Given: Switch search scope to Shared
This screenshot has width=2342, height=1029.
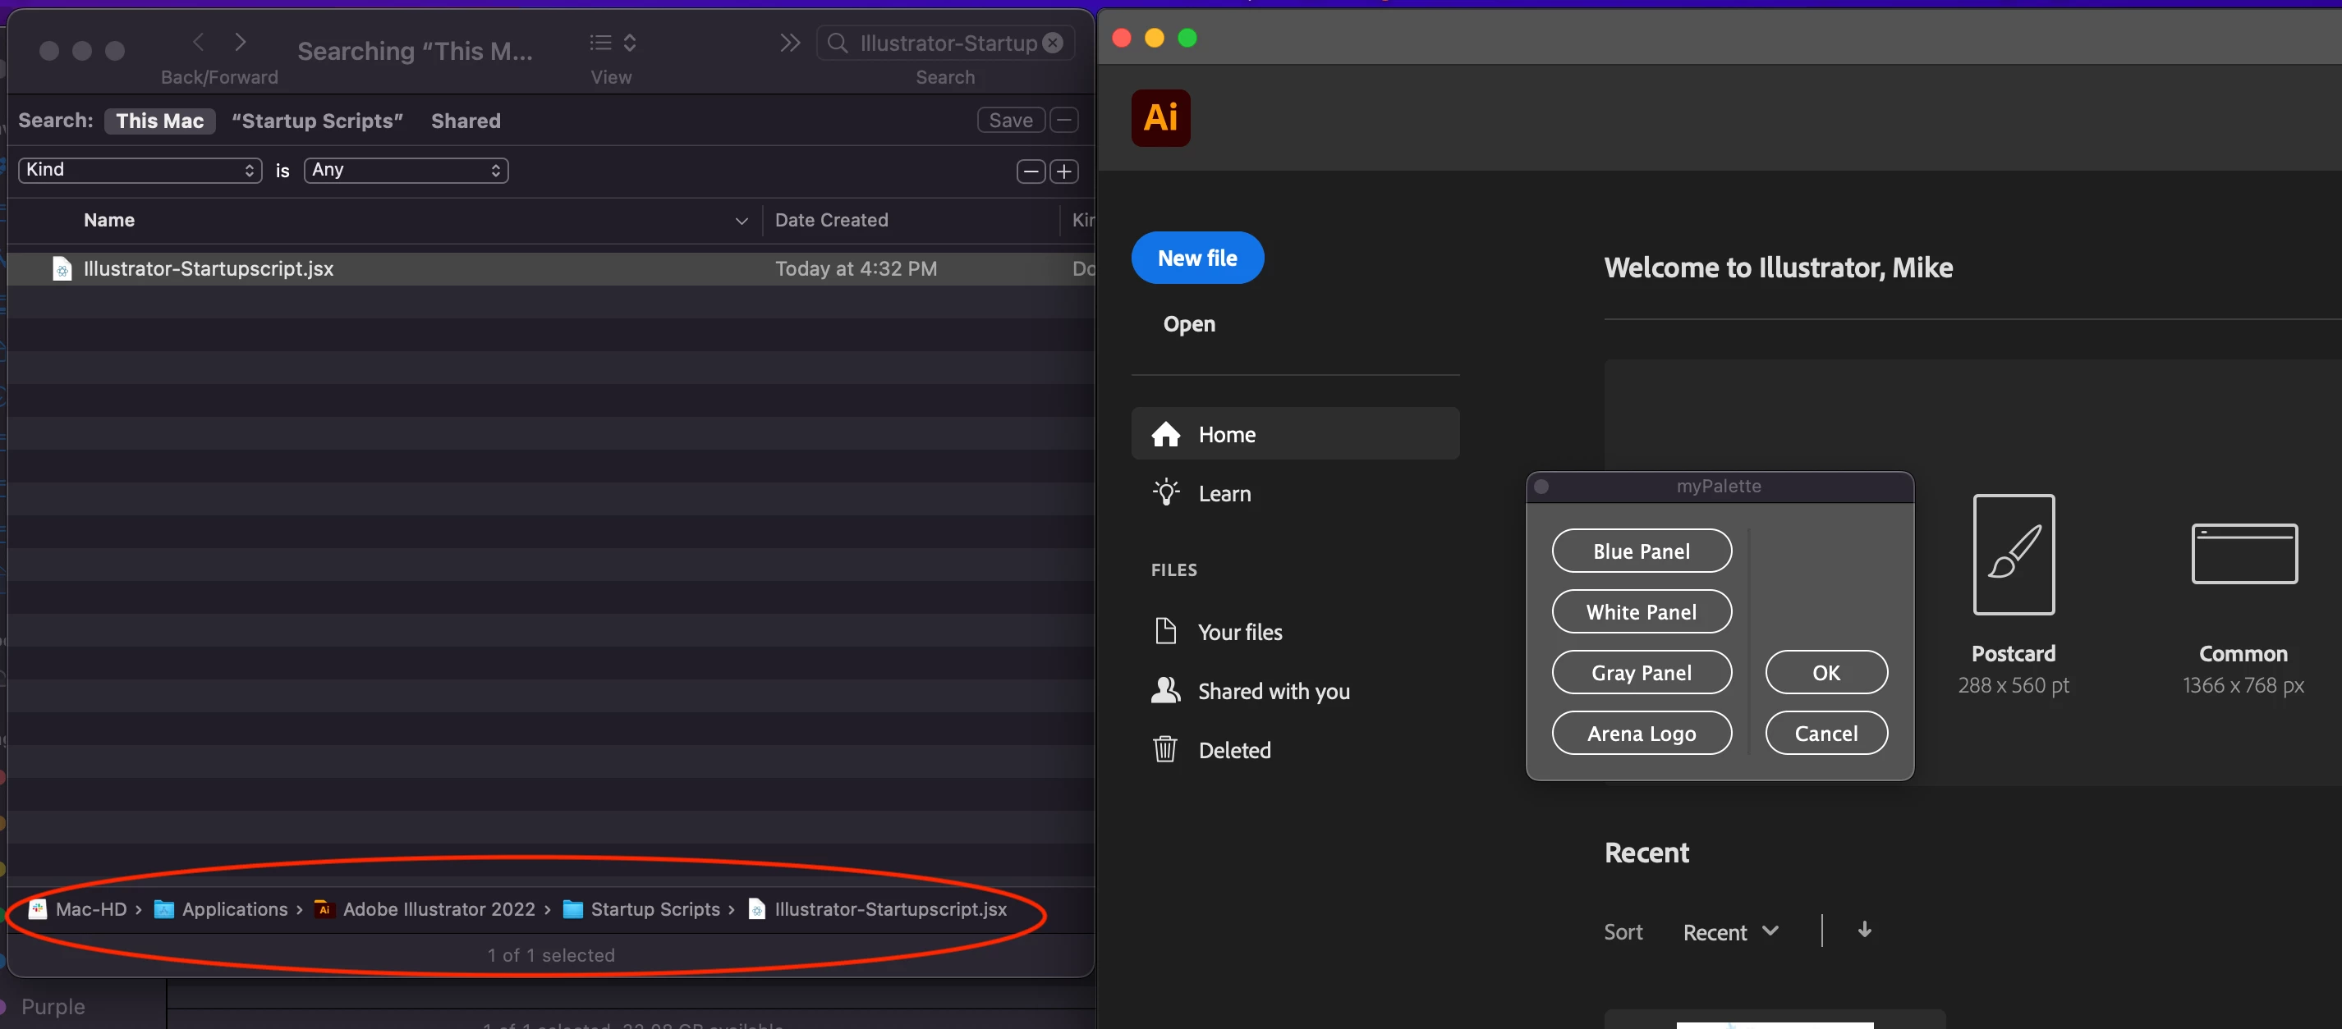Looking at the screenshot, I should 466,121.
